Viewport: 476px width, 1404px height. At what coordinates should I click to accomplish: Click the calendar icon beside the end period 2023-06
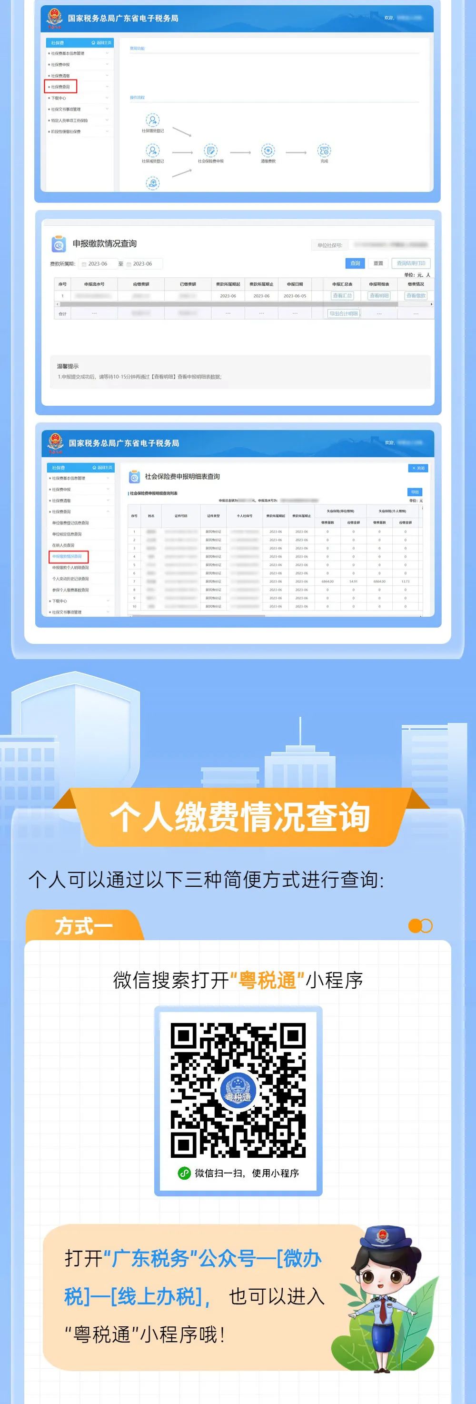(129, 264)
